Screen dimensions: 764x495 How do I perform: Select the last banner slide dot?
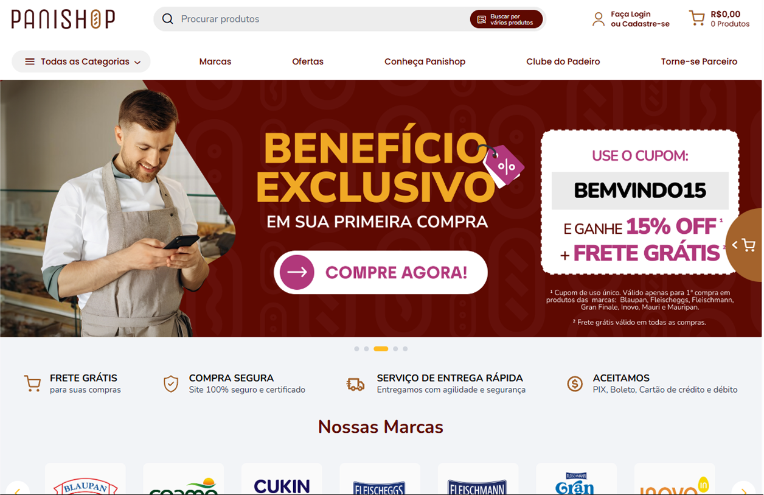tap(405, 349)
